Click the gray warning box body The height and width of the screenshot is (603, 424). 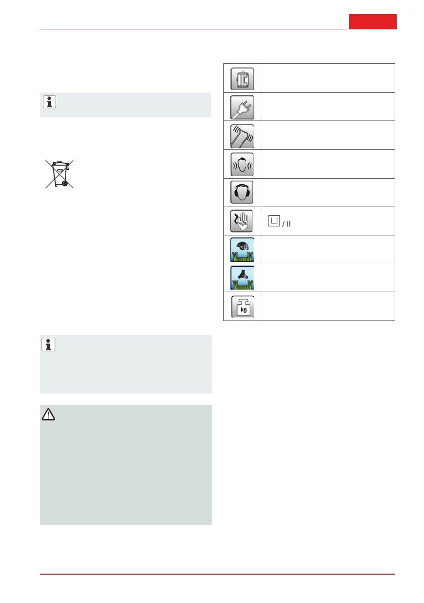point(126,471)
